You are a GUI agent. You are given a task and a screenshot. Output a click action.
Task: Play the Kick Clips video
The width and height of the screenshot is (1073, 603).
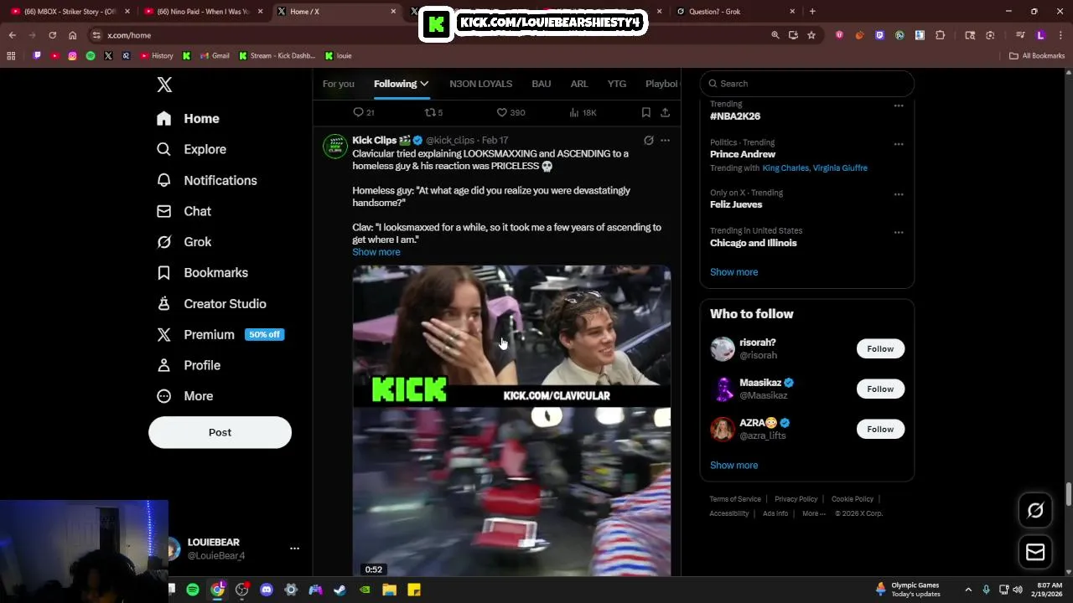(511, 420)
